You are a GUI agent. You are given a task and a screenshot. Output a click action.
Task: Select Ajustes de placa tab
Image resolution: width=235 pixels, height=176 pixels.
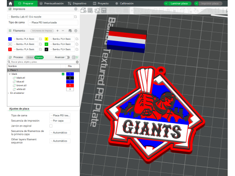click(19, 109)
